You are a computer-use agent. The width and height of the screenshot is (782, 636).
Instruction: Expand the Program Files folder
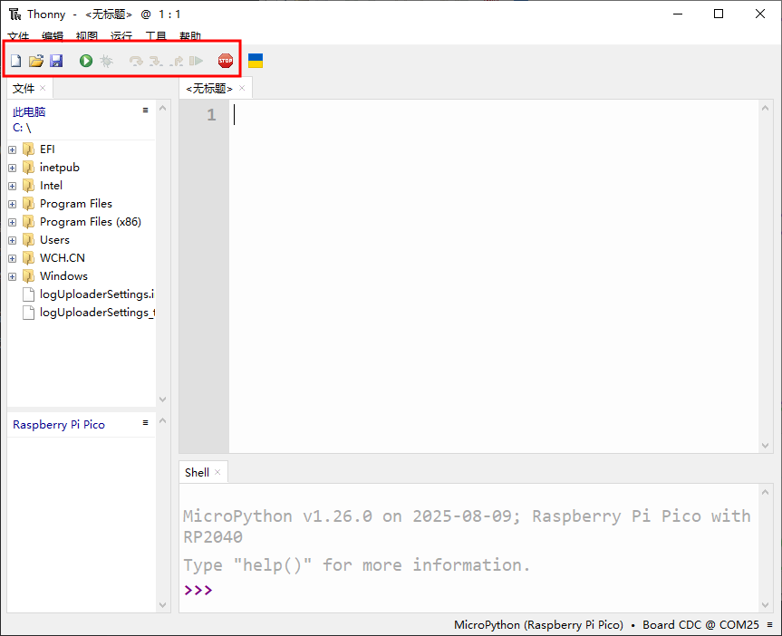pos(13,204)
